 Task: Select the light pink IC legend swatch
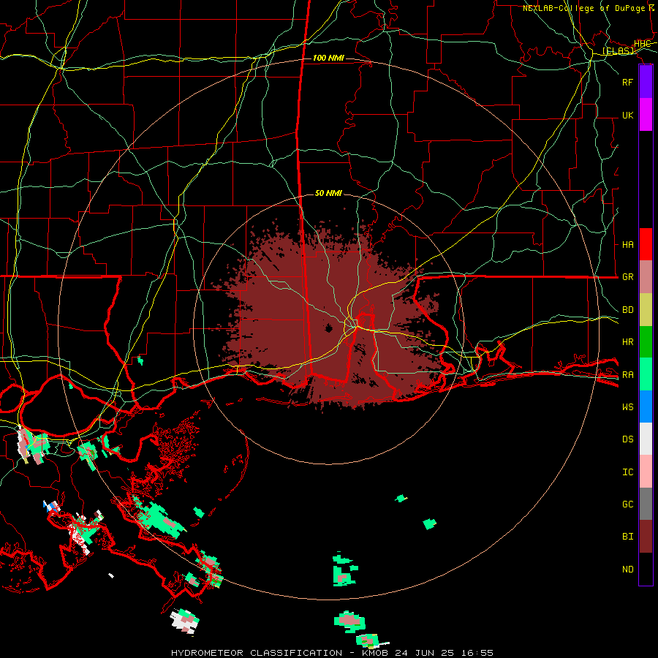(646, 472)
